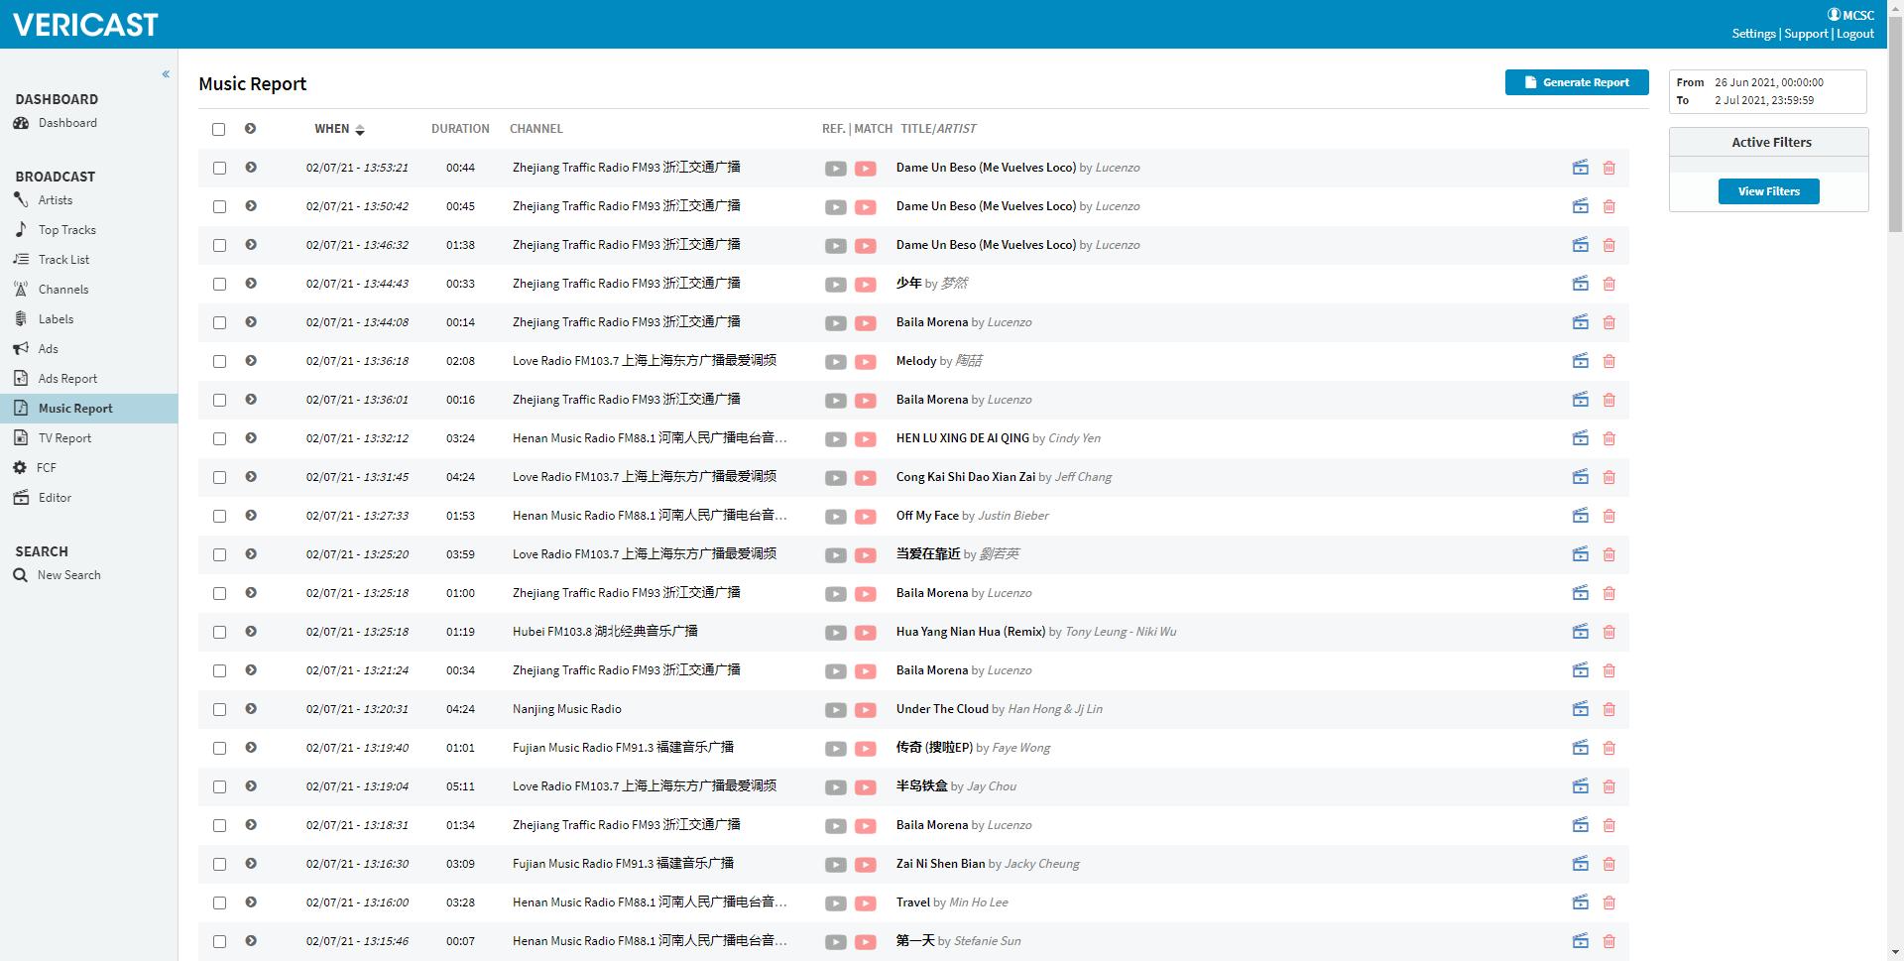
Task: Play reference audio for 13:53:21 Dame Un Beso row
Action: pos(836,169)
